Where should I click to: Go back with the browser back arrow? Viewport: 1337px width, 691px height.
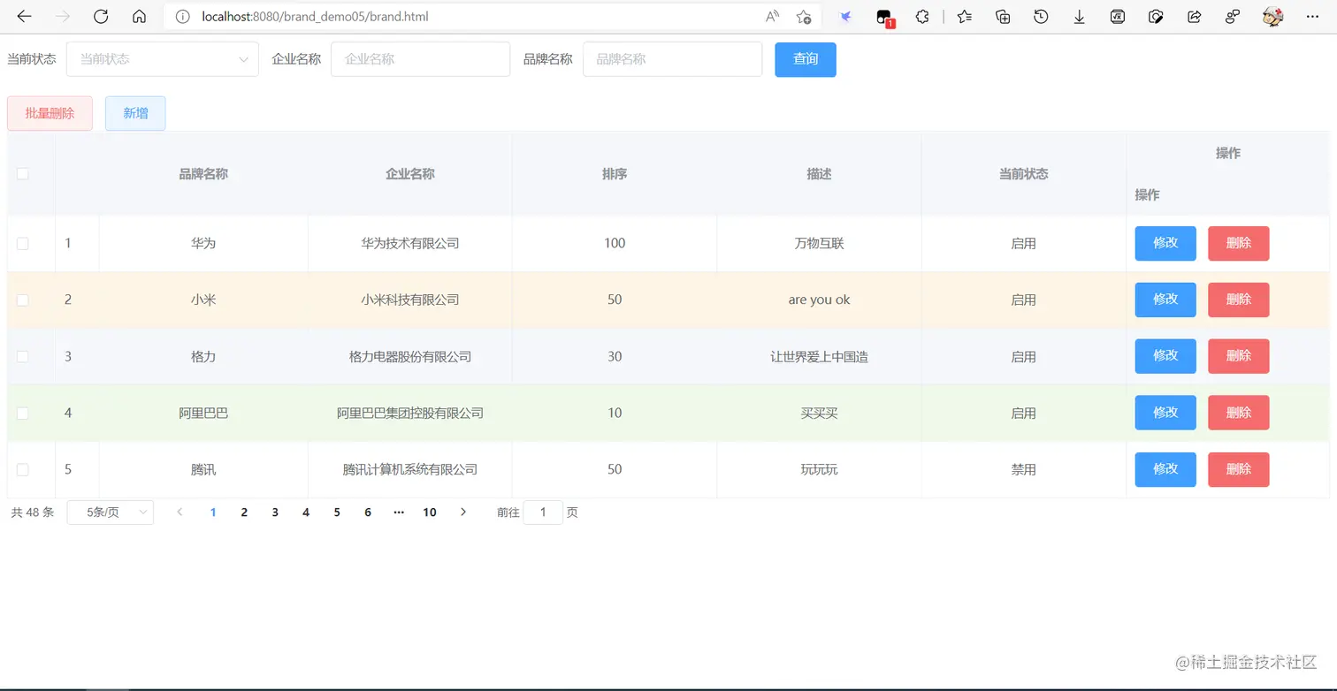pyautogui.click(x=25, y=17)
